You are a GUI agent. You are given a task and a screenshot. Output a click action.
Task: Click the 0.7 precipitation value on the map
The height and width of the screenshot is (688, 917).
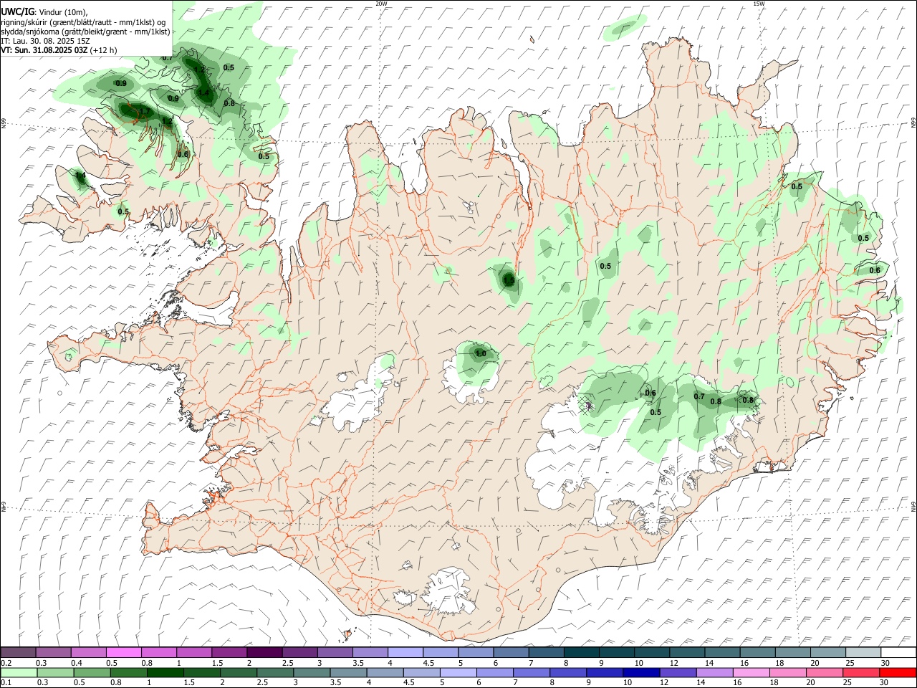point(699,396)
